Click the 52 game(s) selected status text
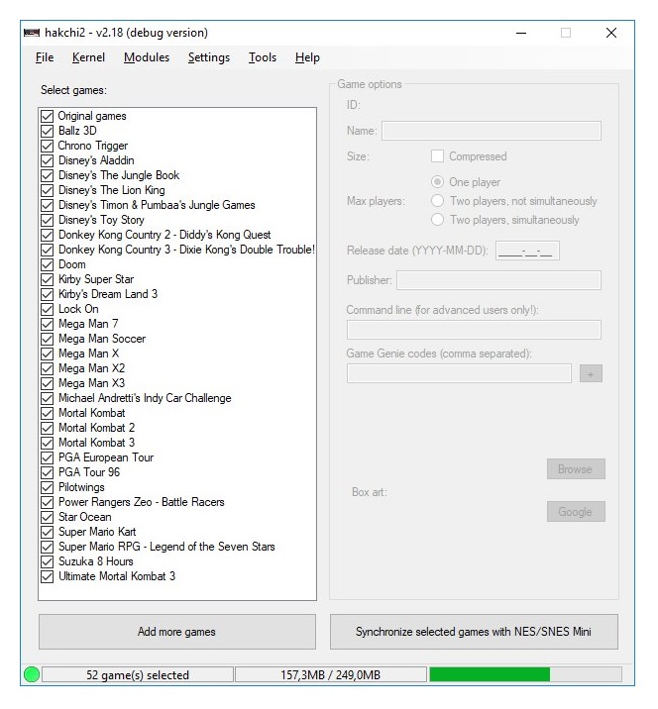This screenshot has width=658, height=709. (x=138, y=674)
